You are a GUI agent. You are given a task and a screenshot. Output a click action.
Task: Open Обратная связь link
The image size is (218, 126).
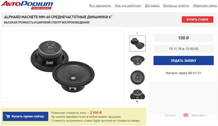point(205,6)
